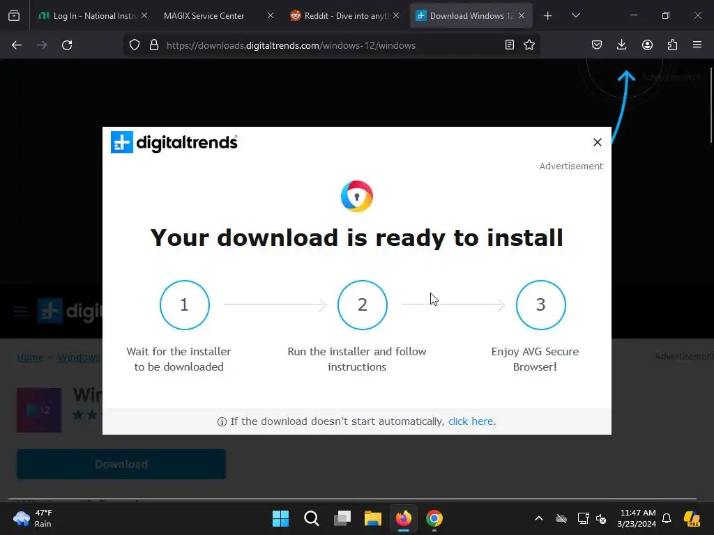714x535 pixels.
Task: Open Task View in taskbar
Action: (x=342, y=518)
